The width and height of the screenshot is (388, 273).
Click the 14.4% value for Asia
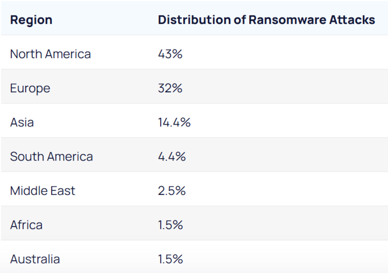(x=174, y=122)
